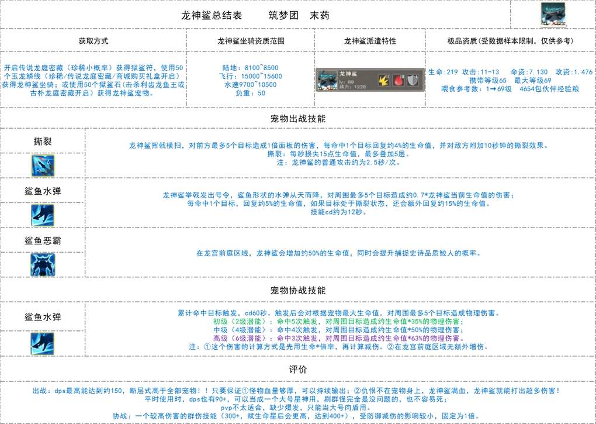
Task: Click the 鲨鱼恶霸 skill name label
Action: click(43, 241)
